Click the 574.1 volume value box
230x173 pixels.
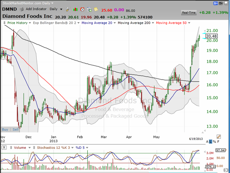coord(210,167)
